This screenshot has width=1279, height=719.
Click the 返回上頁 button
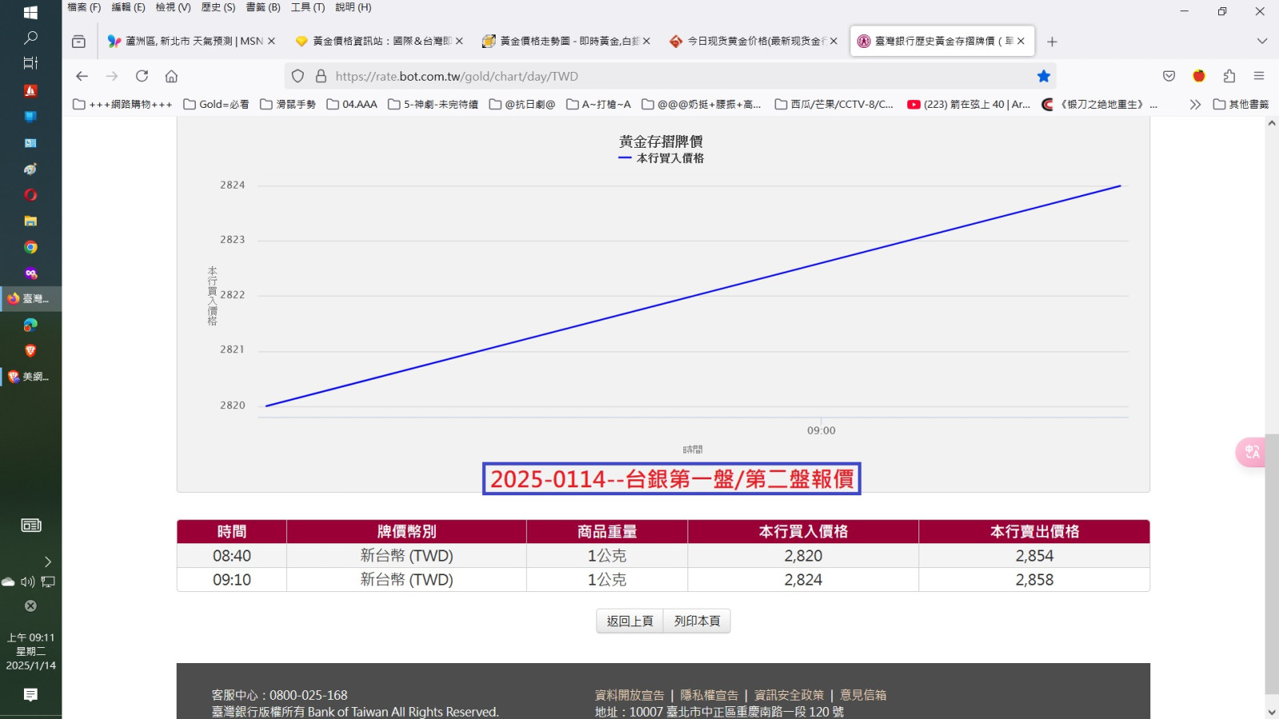(630, 621)
